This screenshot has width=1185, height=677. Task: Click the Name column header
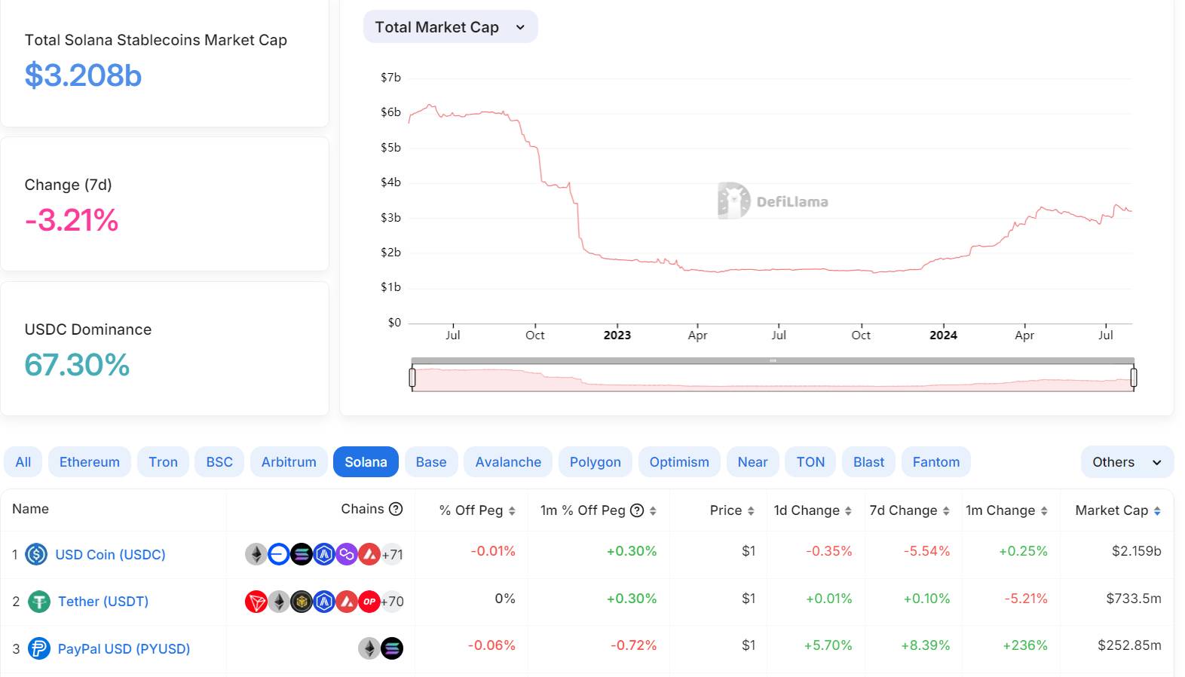[30, 509]
